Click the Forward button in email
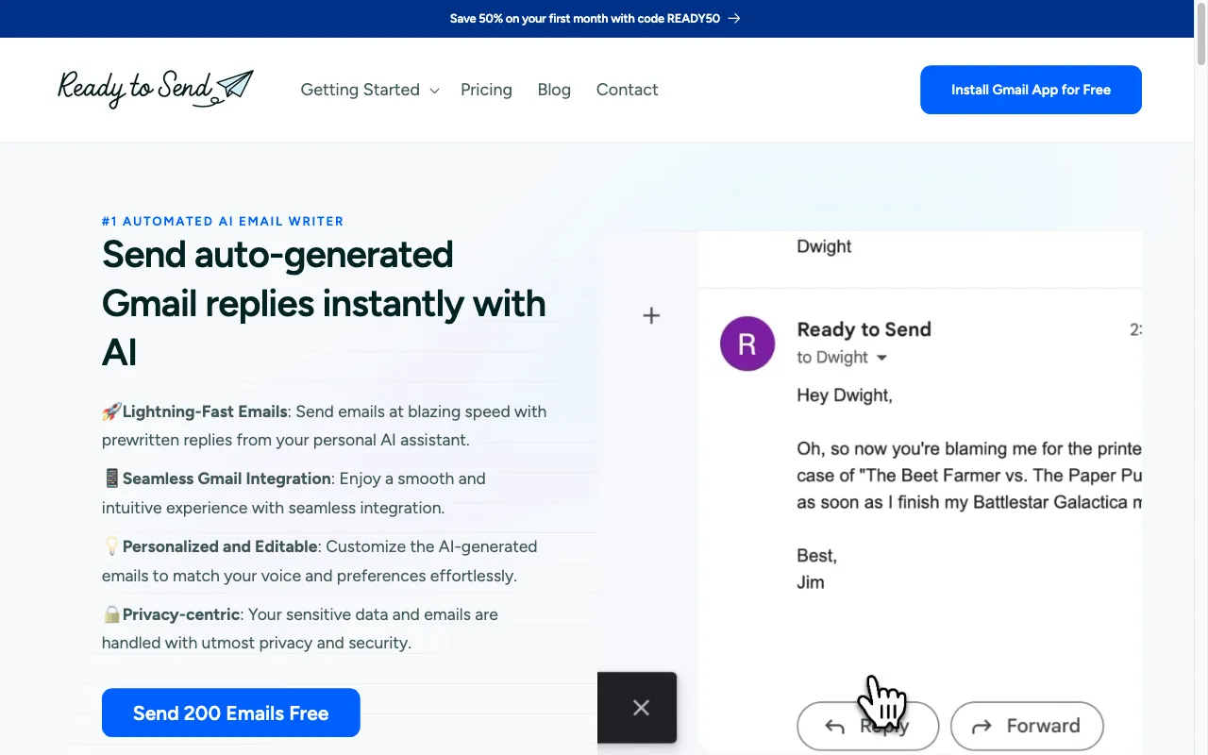The height and width of the screenshot is (755, 1208). (x=1027, y=726)
